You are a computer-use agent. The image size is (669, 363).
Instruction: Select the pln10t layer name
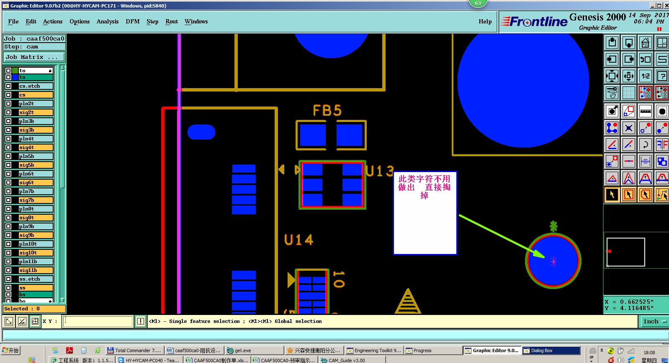click(36, 244)
